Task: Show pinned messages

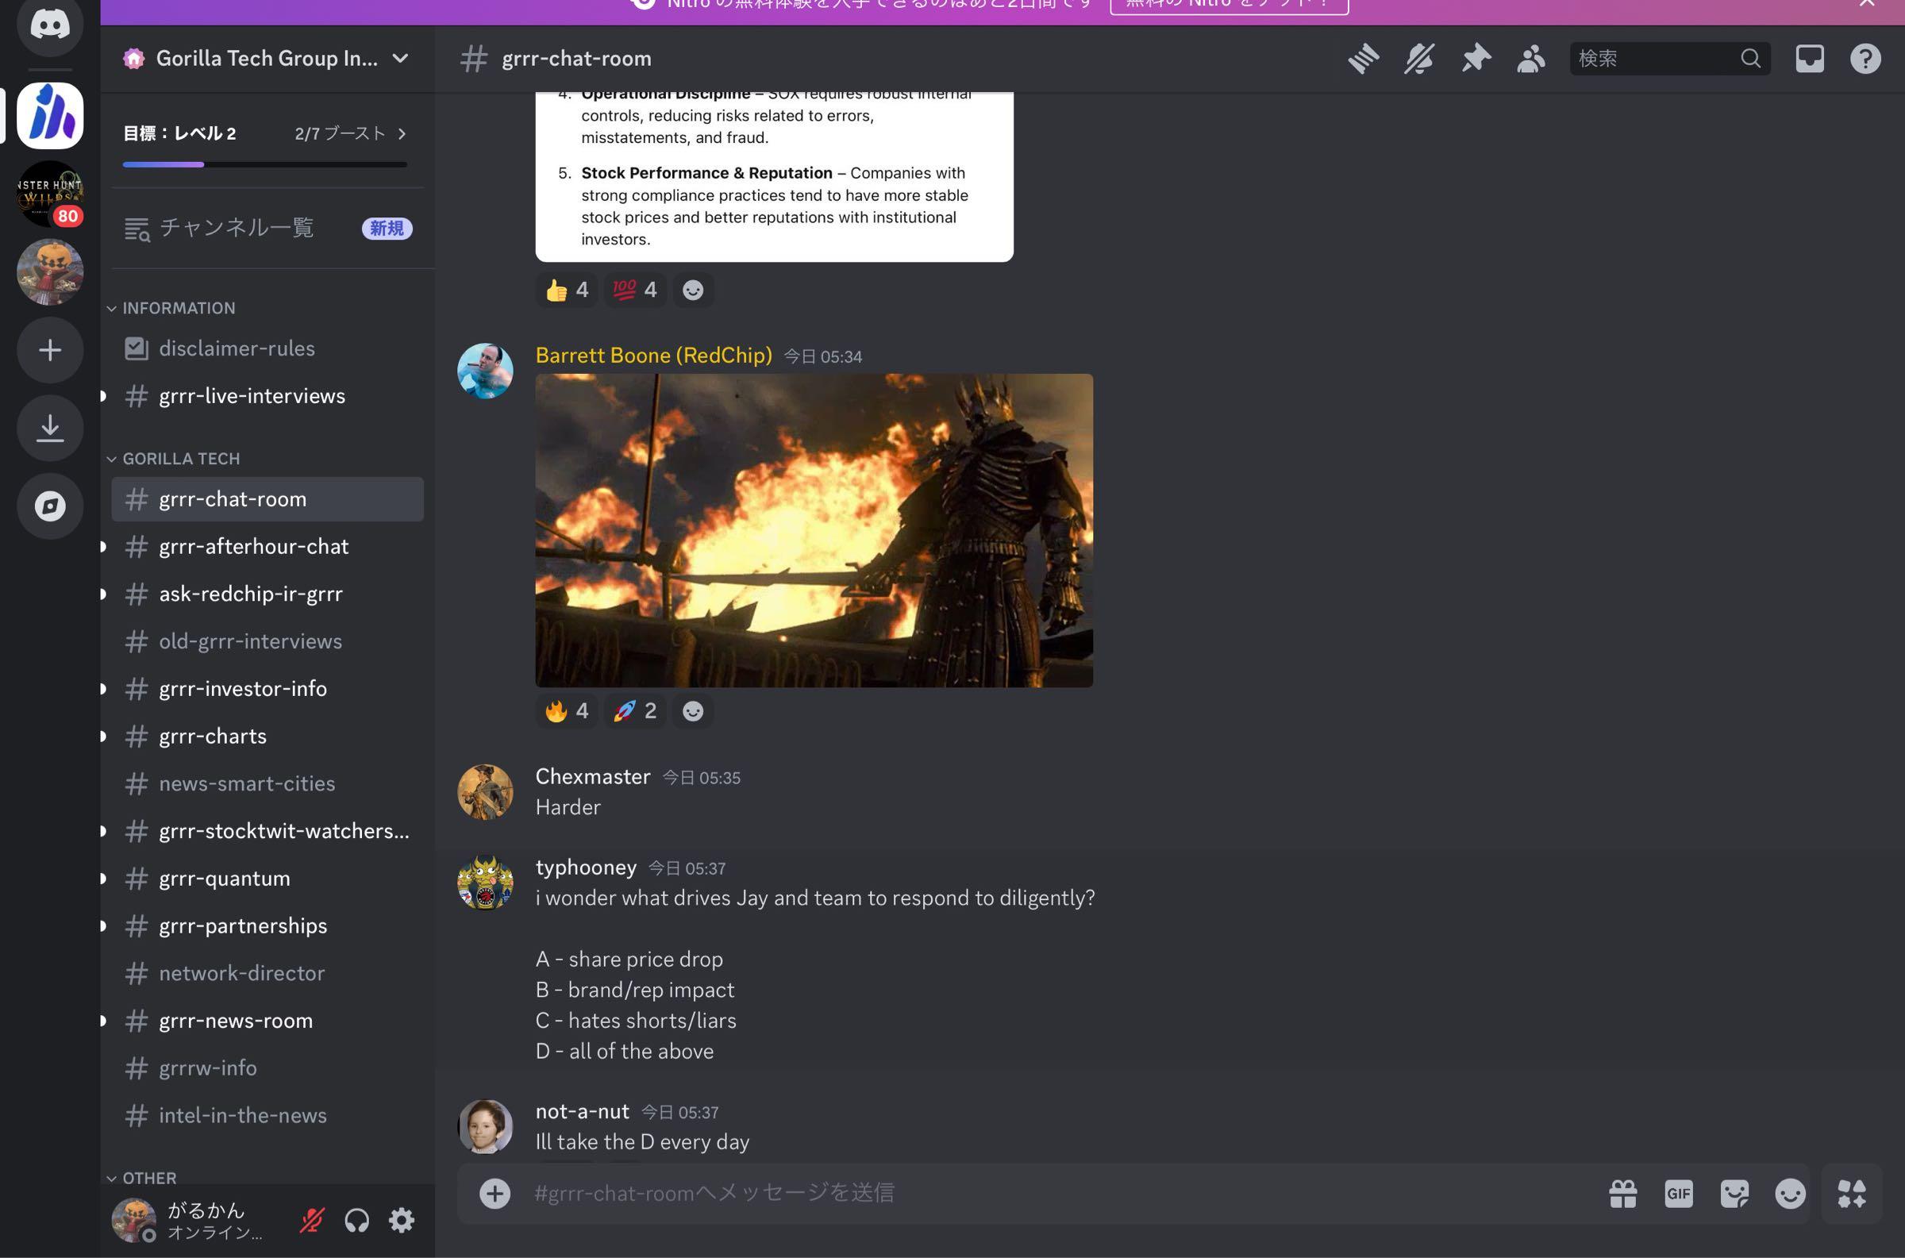Action: click(1475, 59)
